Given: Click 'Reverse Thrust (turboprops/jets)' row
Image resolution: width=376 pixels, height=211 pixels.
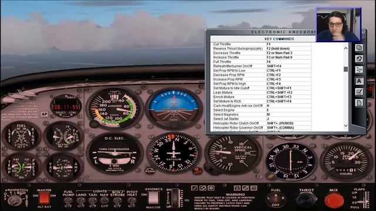Looking at the screenshot, I should [x=262, y=49].
